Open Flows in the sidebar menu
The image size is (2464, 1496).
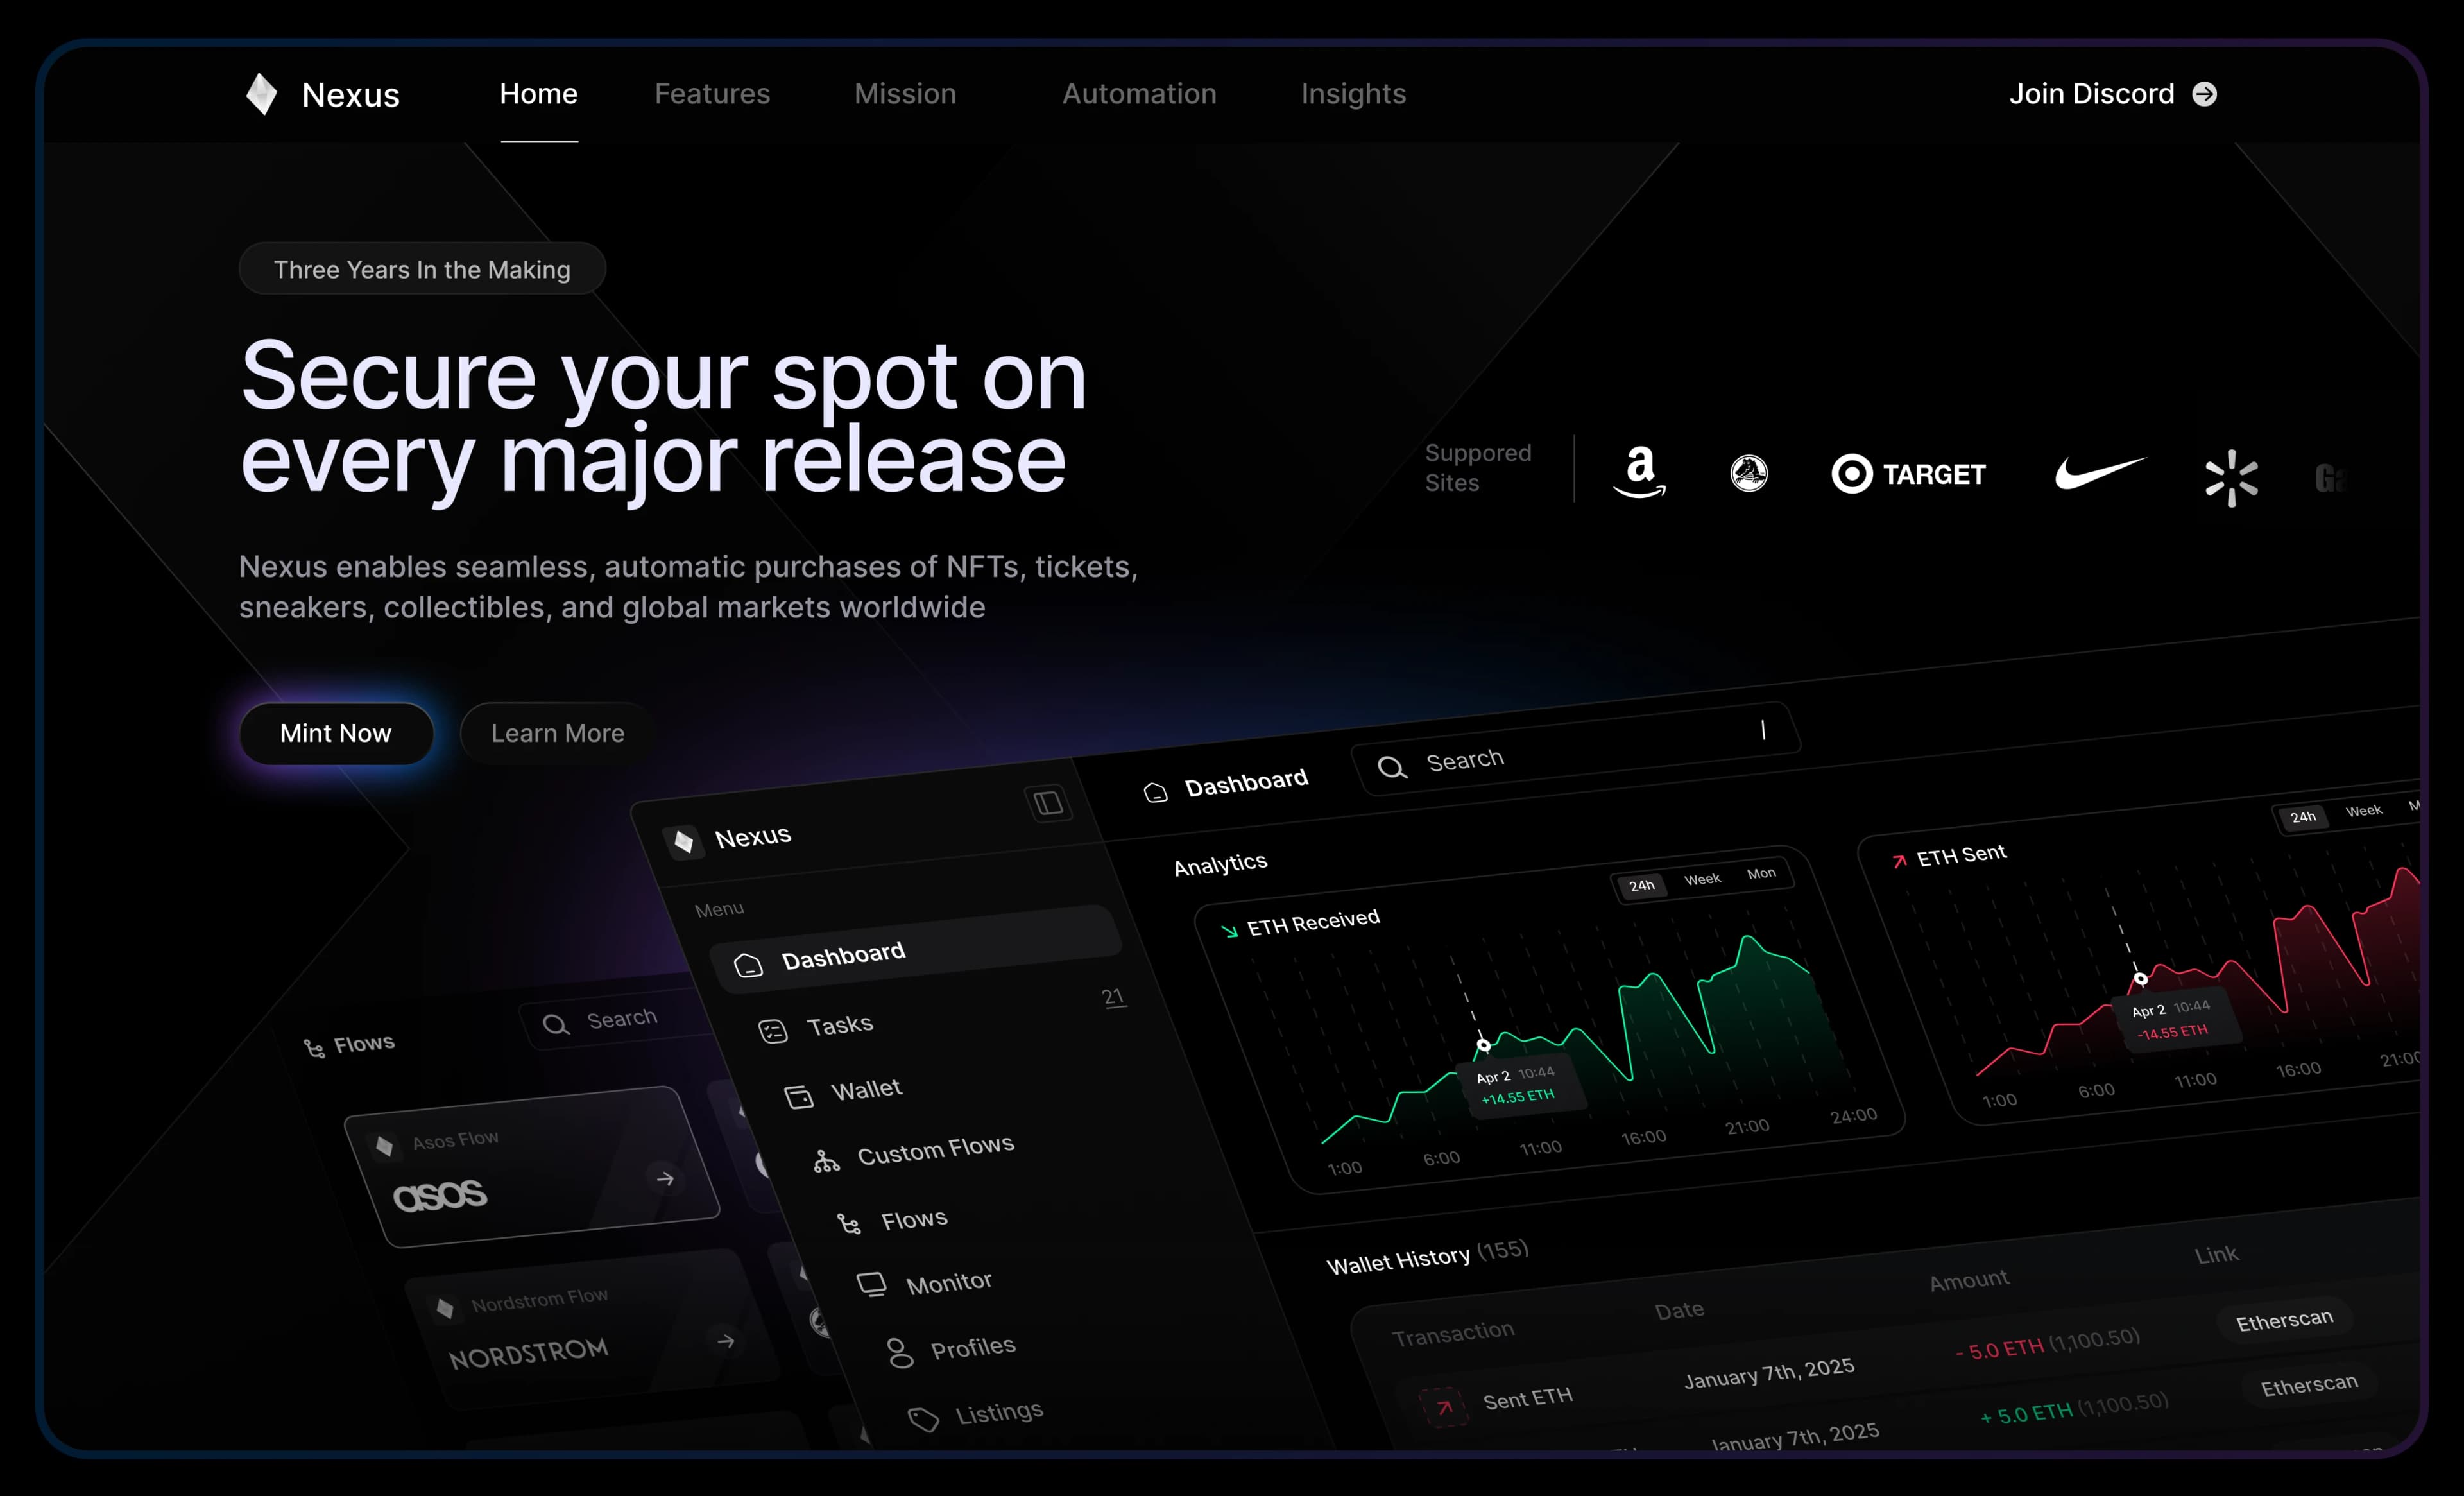(914, 1220)
